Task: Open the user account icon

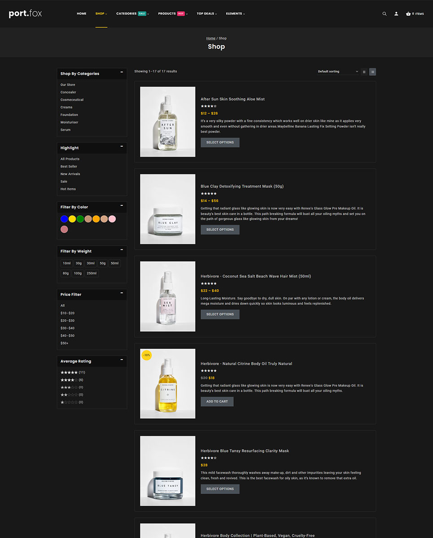Action: pos(396,14)
